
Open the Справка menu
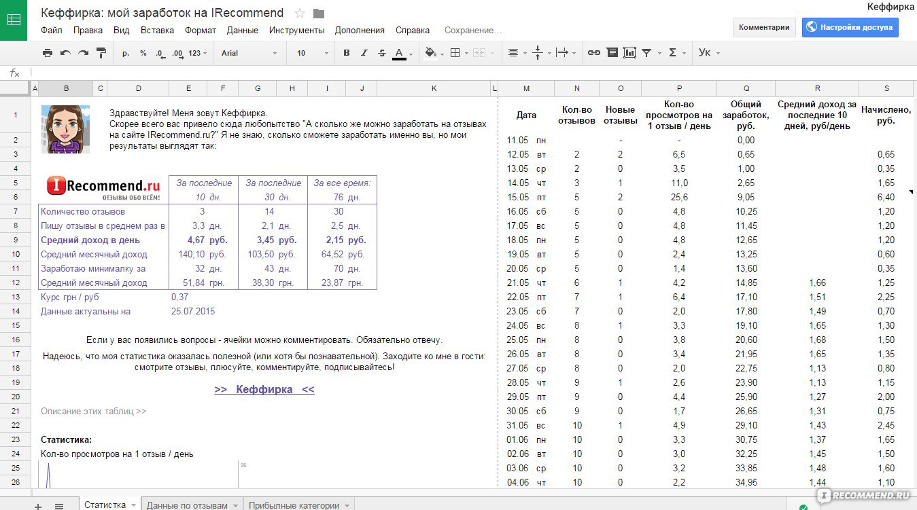click(412, 30)
